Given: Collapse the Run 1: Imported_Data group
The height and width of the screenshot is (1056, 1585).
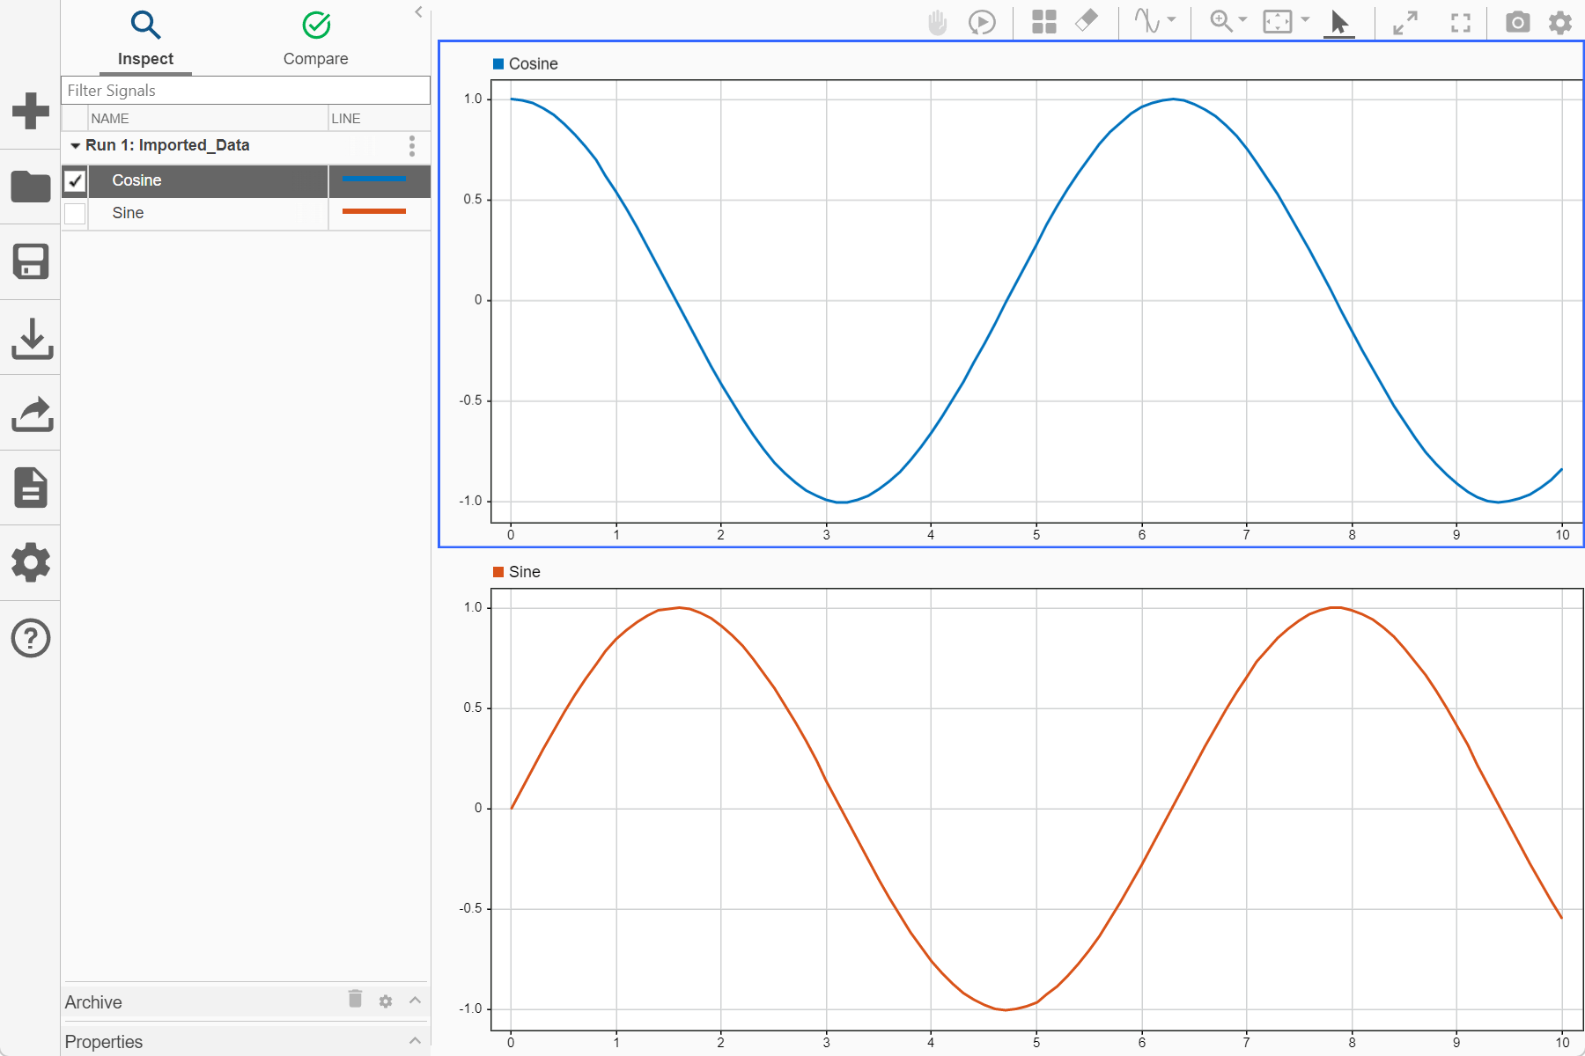Looking at the screenshot, I should (x=75, y=145).
